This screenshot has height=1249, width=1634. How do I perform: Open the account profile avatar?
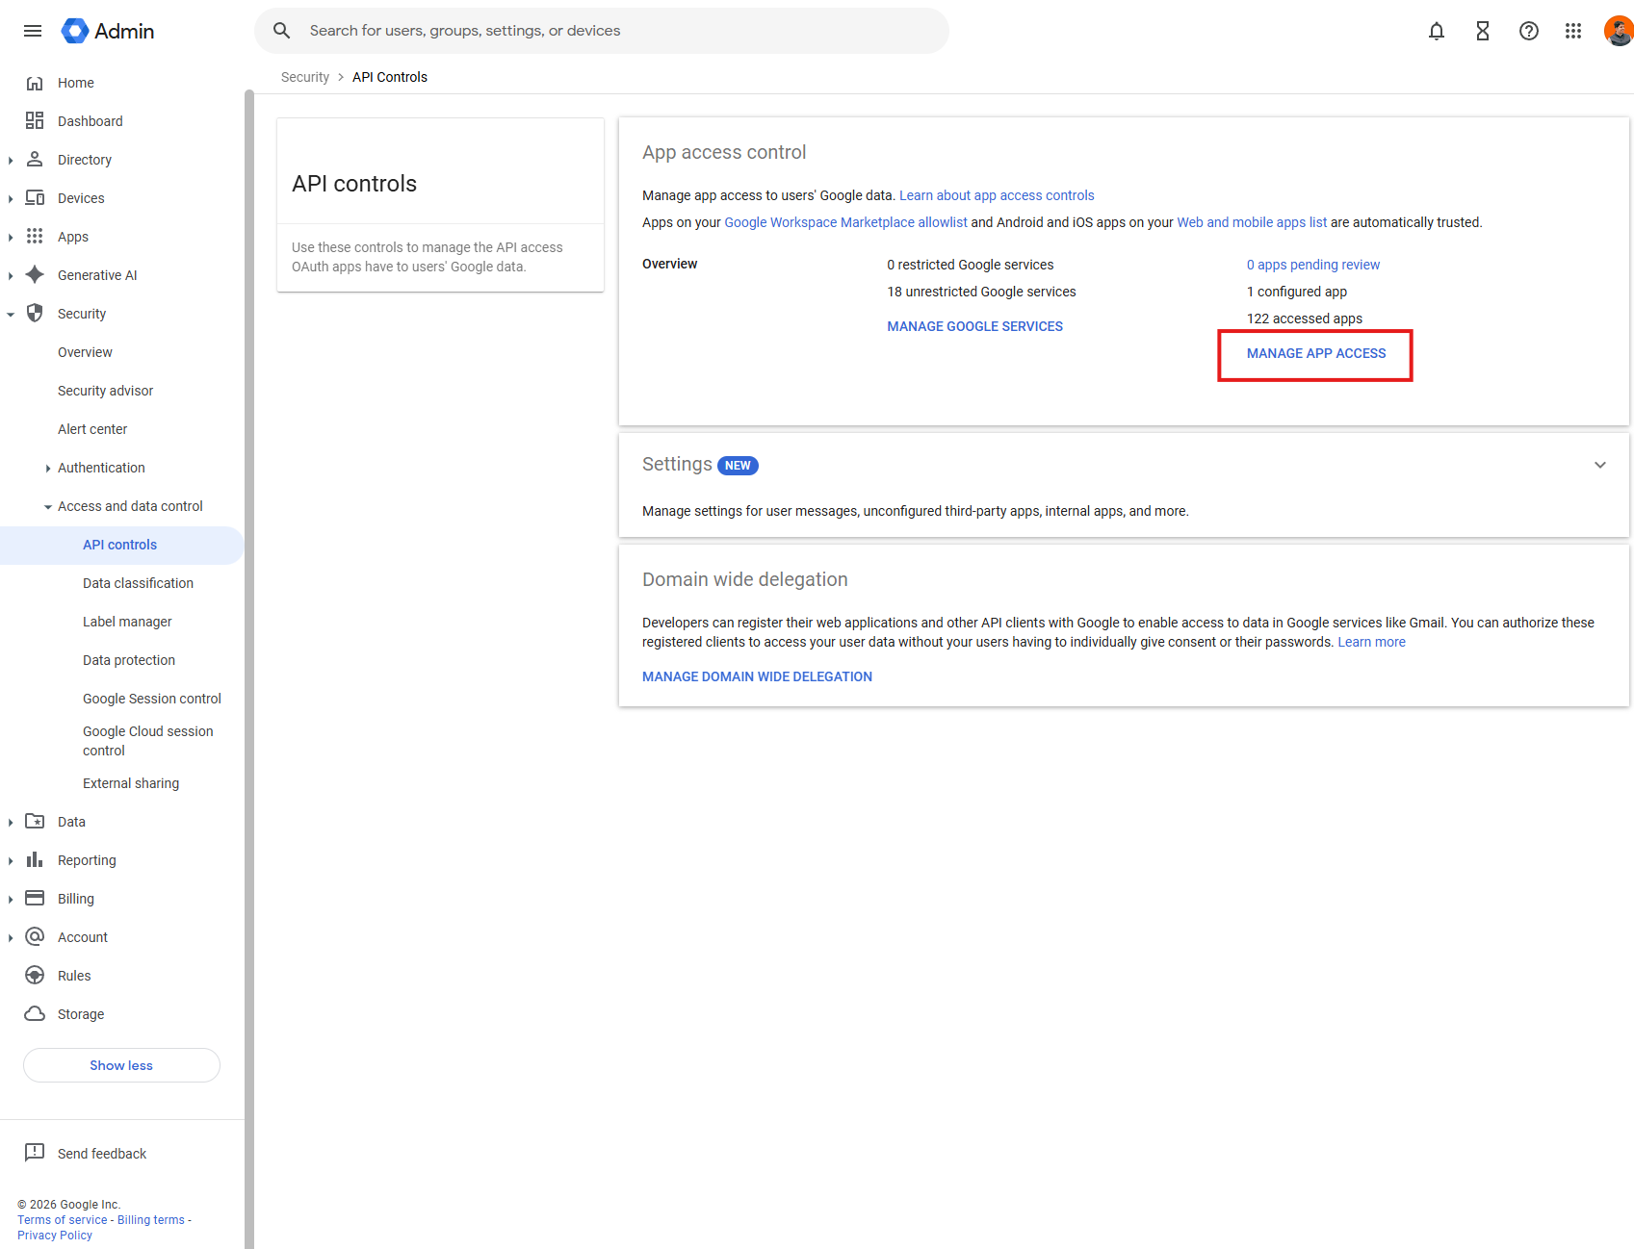coord(1618,31)
